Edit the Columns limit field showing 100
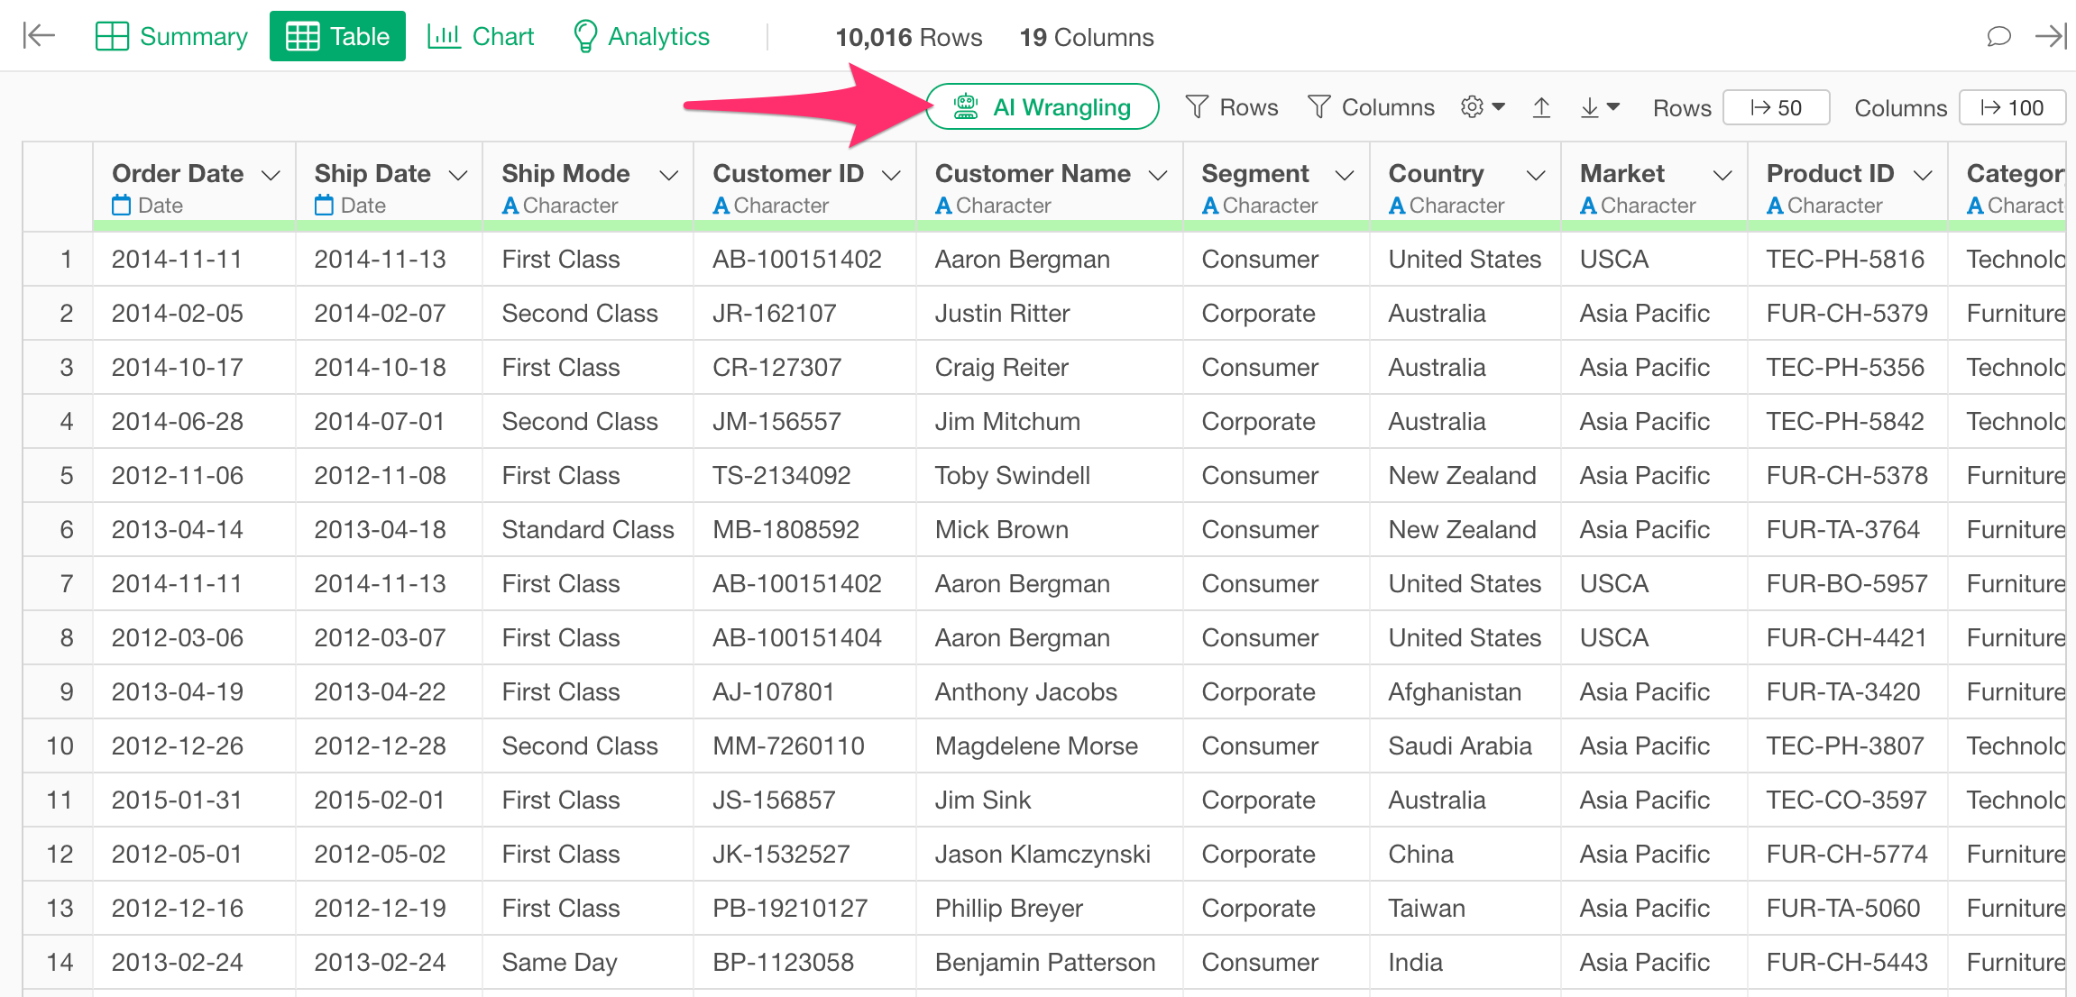The image size is (2076, 997). (2011, 107)
